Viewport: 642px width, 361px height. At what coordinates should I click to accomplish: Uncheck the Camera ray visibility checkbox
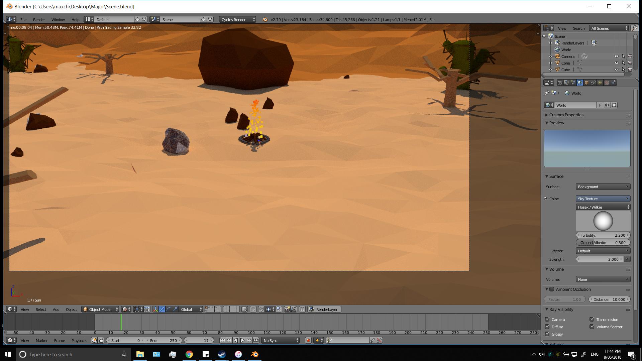click(547, 319)
